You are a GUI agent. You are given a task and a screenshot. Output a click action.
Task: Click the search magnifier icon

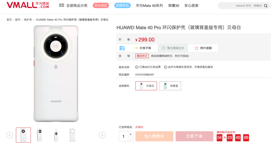[266, 6]
